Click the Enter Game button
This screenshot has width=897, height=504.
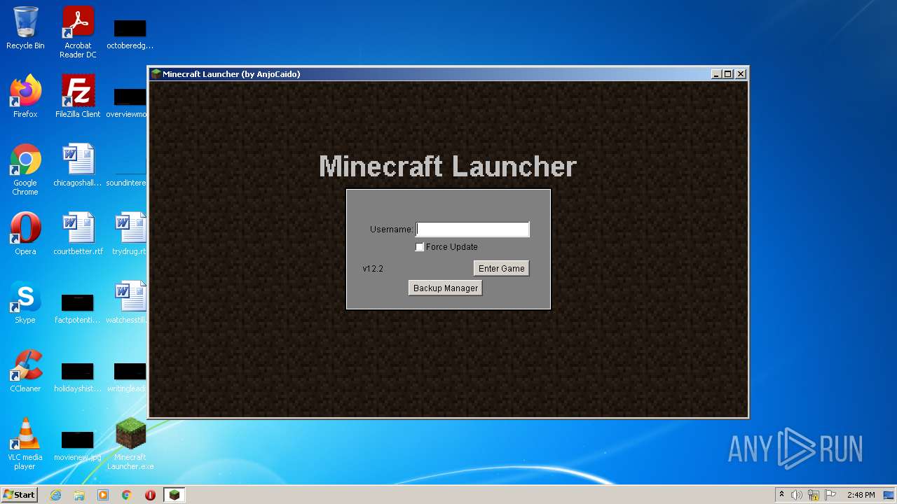pyautogui.click(x=501, y=268)
